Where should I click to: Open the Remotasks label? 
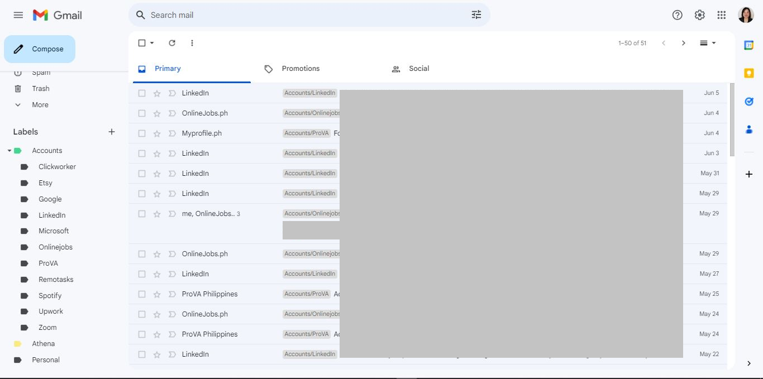[x=56, y=280]
